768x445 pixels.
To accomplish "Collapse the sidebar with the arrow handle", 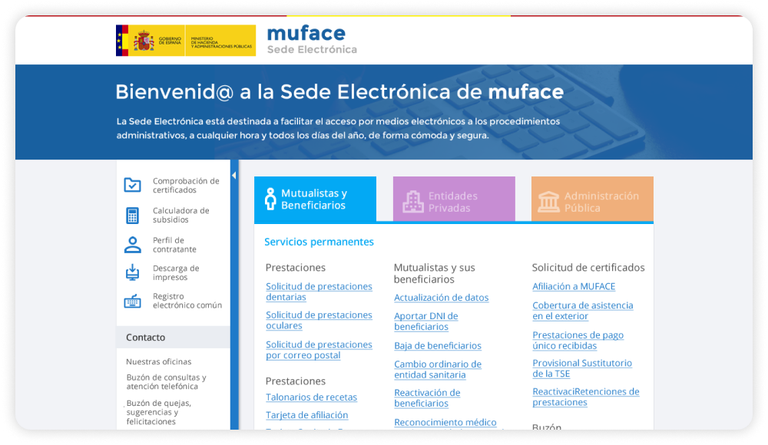I will tap(234, 175).
